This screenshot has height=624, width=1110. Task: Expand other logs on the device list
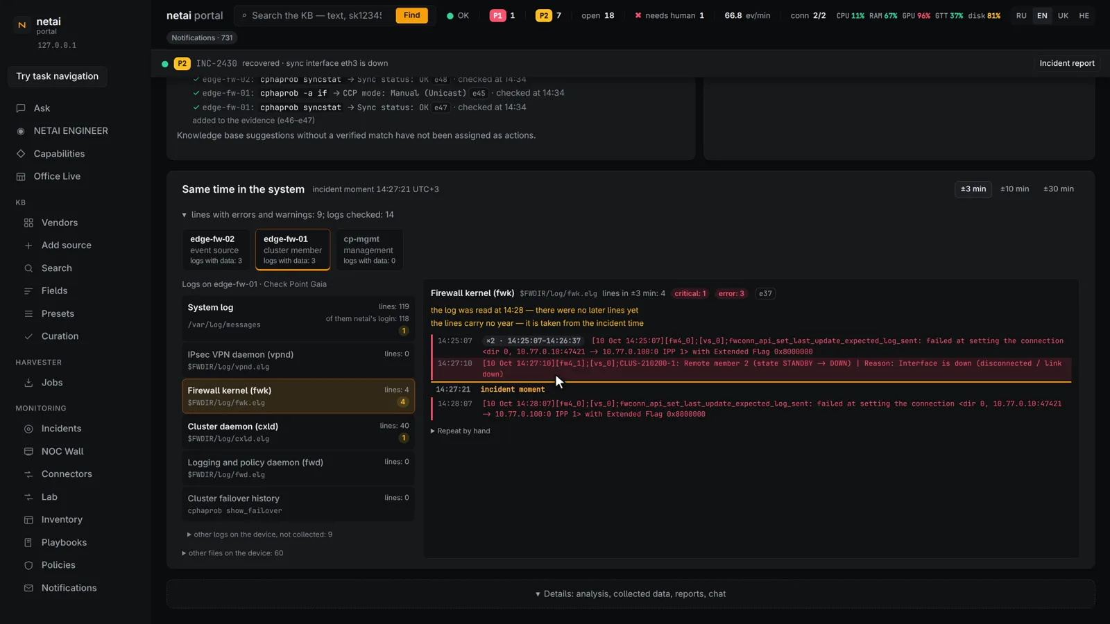[259, 535]
